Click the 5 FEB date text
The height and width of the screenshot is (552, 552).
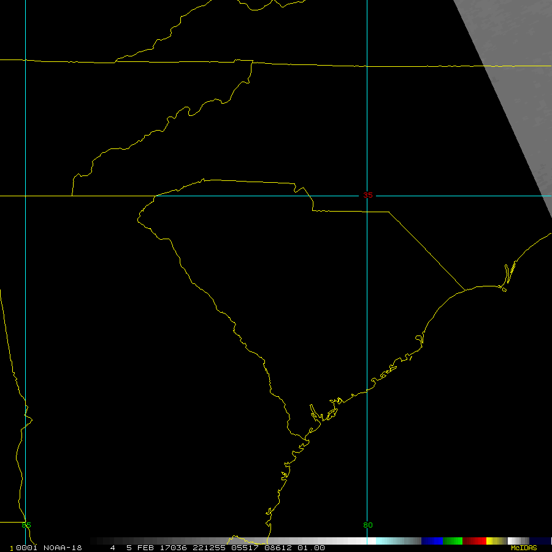coord(141,548)
